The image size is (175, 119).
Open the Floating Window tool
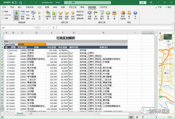pyautogui.click(x=102, y=15)
